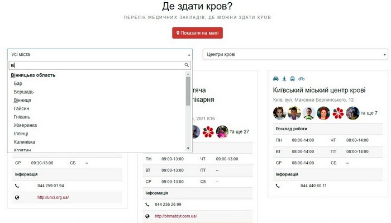Select 'Іллінці' from the city list
The height and width of the screenshot is (223, 391).
pos(21,134)
